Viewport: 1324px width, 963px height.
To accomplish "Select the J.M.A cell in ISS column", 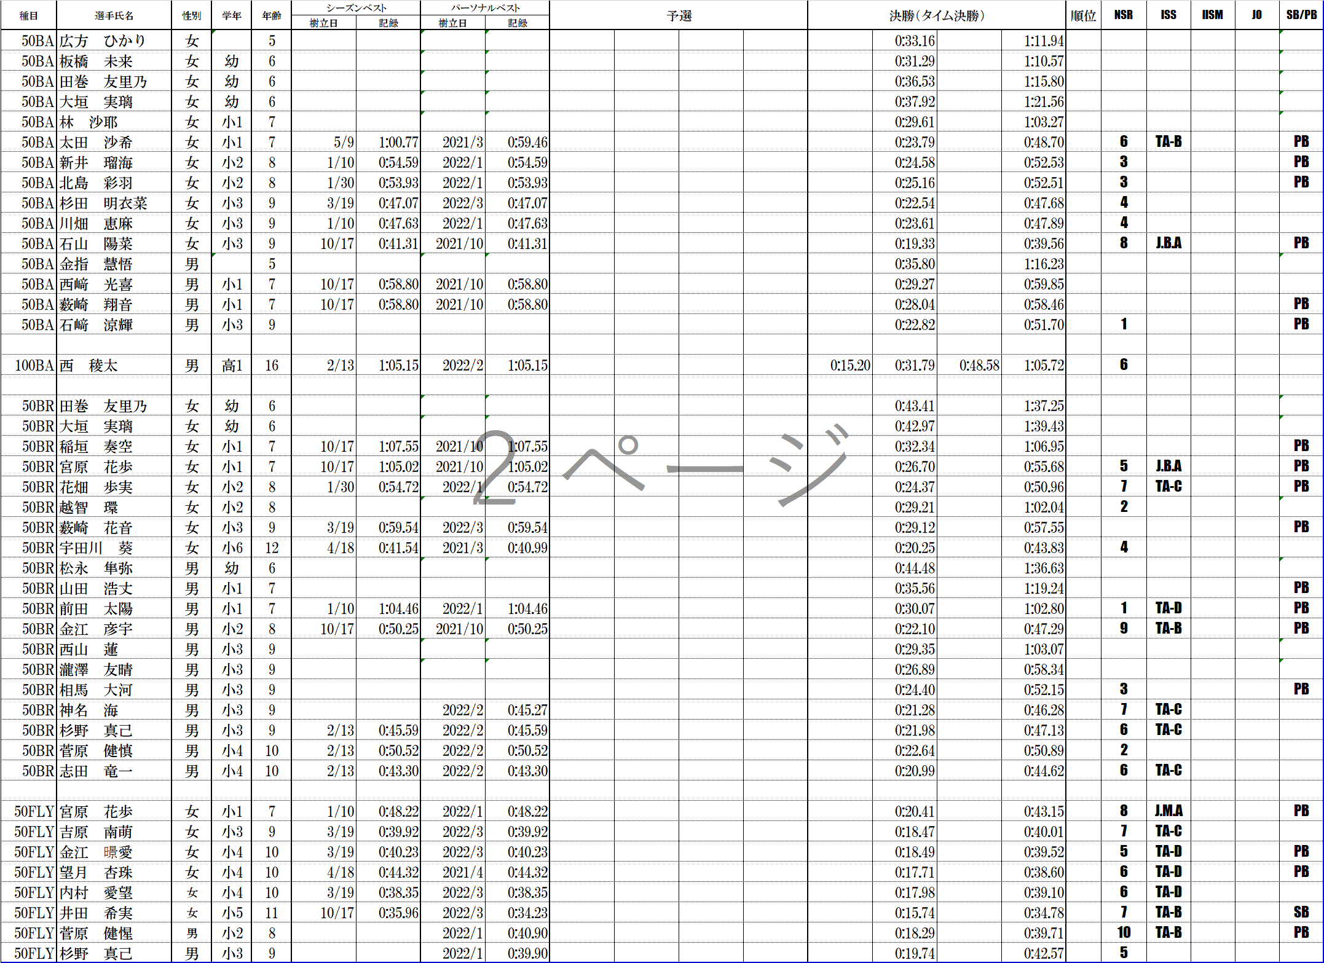I will click(1168, 811).
